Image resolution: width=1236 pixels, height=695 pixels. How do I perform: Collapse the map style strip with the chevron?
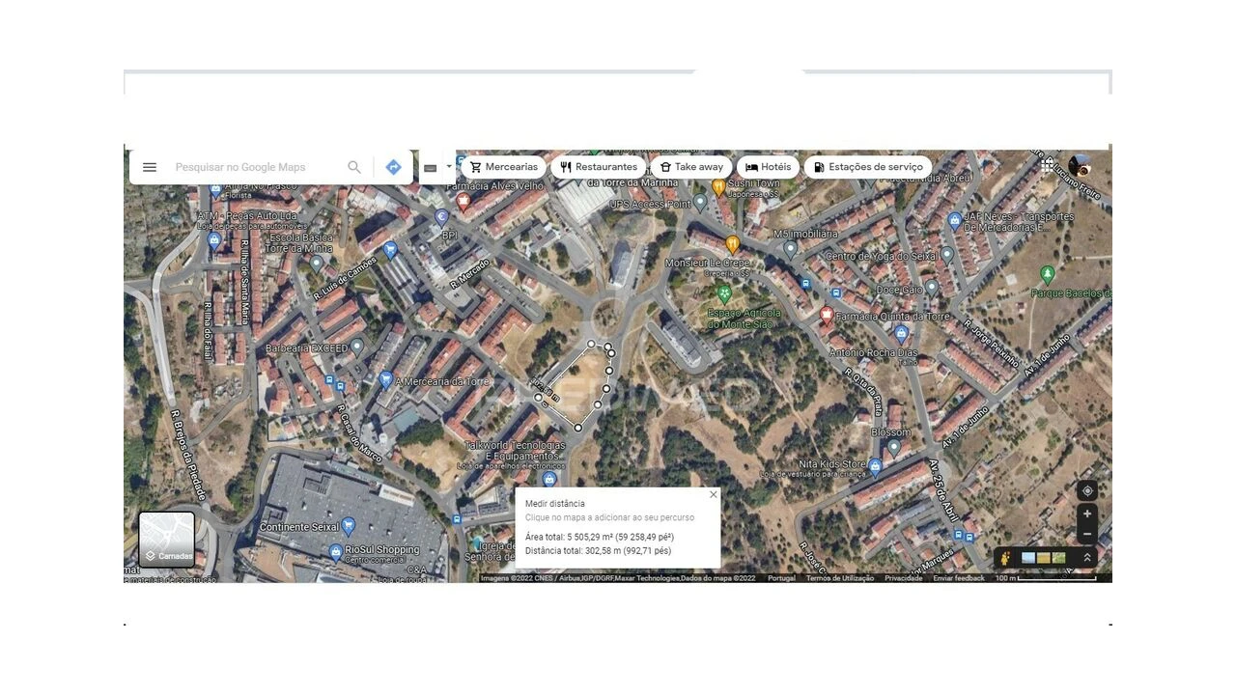pyautogui.click(x=1087, y=557)
